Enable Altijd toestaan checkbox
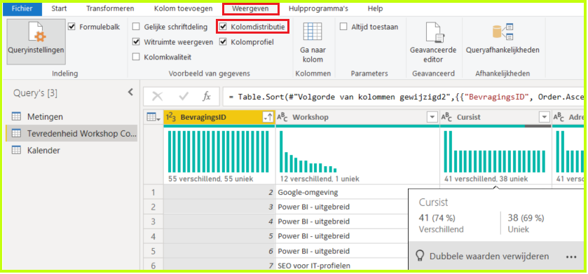Image resolution: width=588 pixels, height=274 pixels. click(343, 27)
